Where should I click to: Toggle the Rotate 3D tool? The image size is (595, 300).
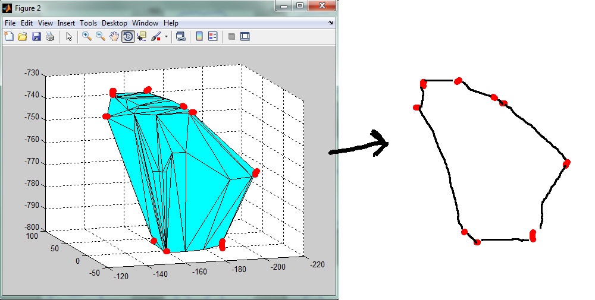click(x=128, y=37)
